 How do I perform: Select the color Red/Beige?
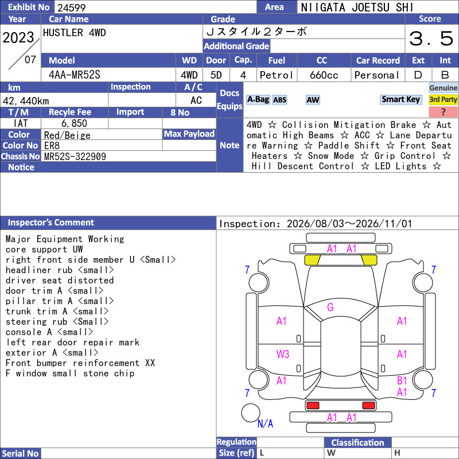coord(67,135)
